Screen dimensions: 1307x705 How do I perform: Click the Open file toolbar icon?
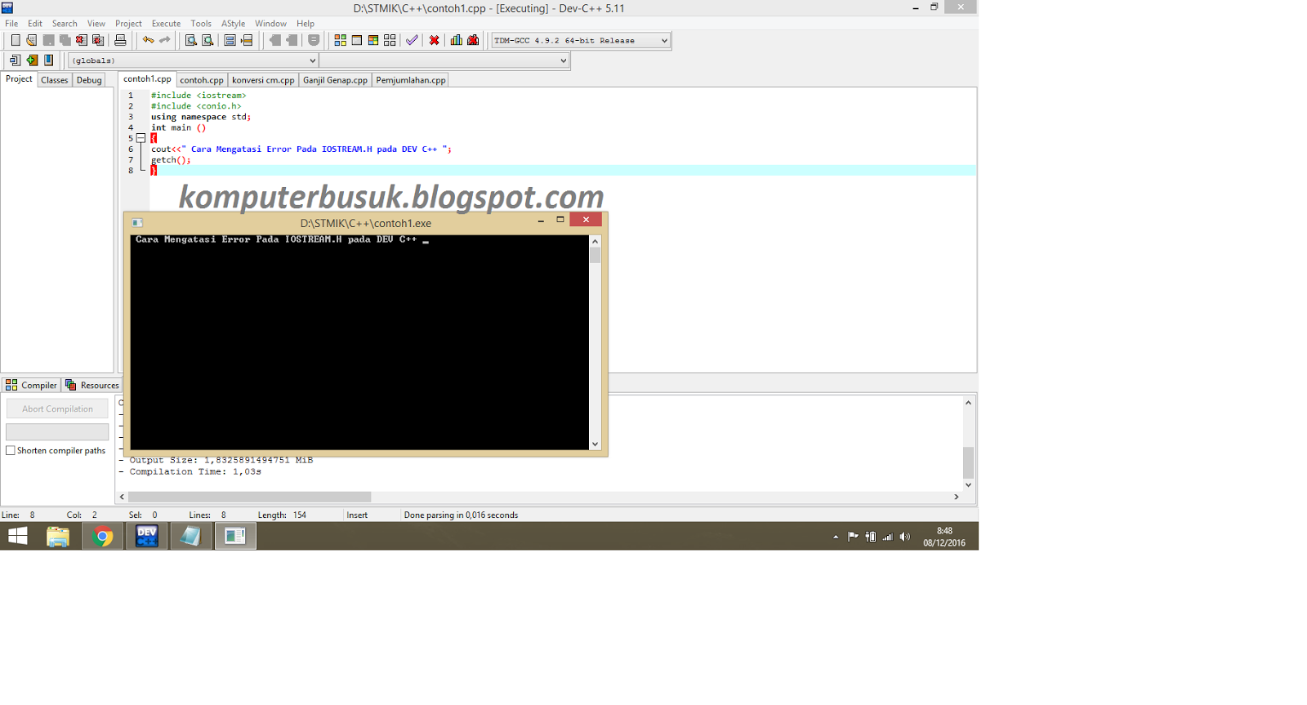click(31, 40)
